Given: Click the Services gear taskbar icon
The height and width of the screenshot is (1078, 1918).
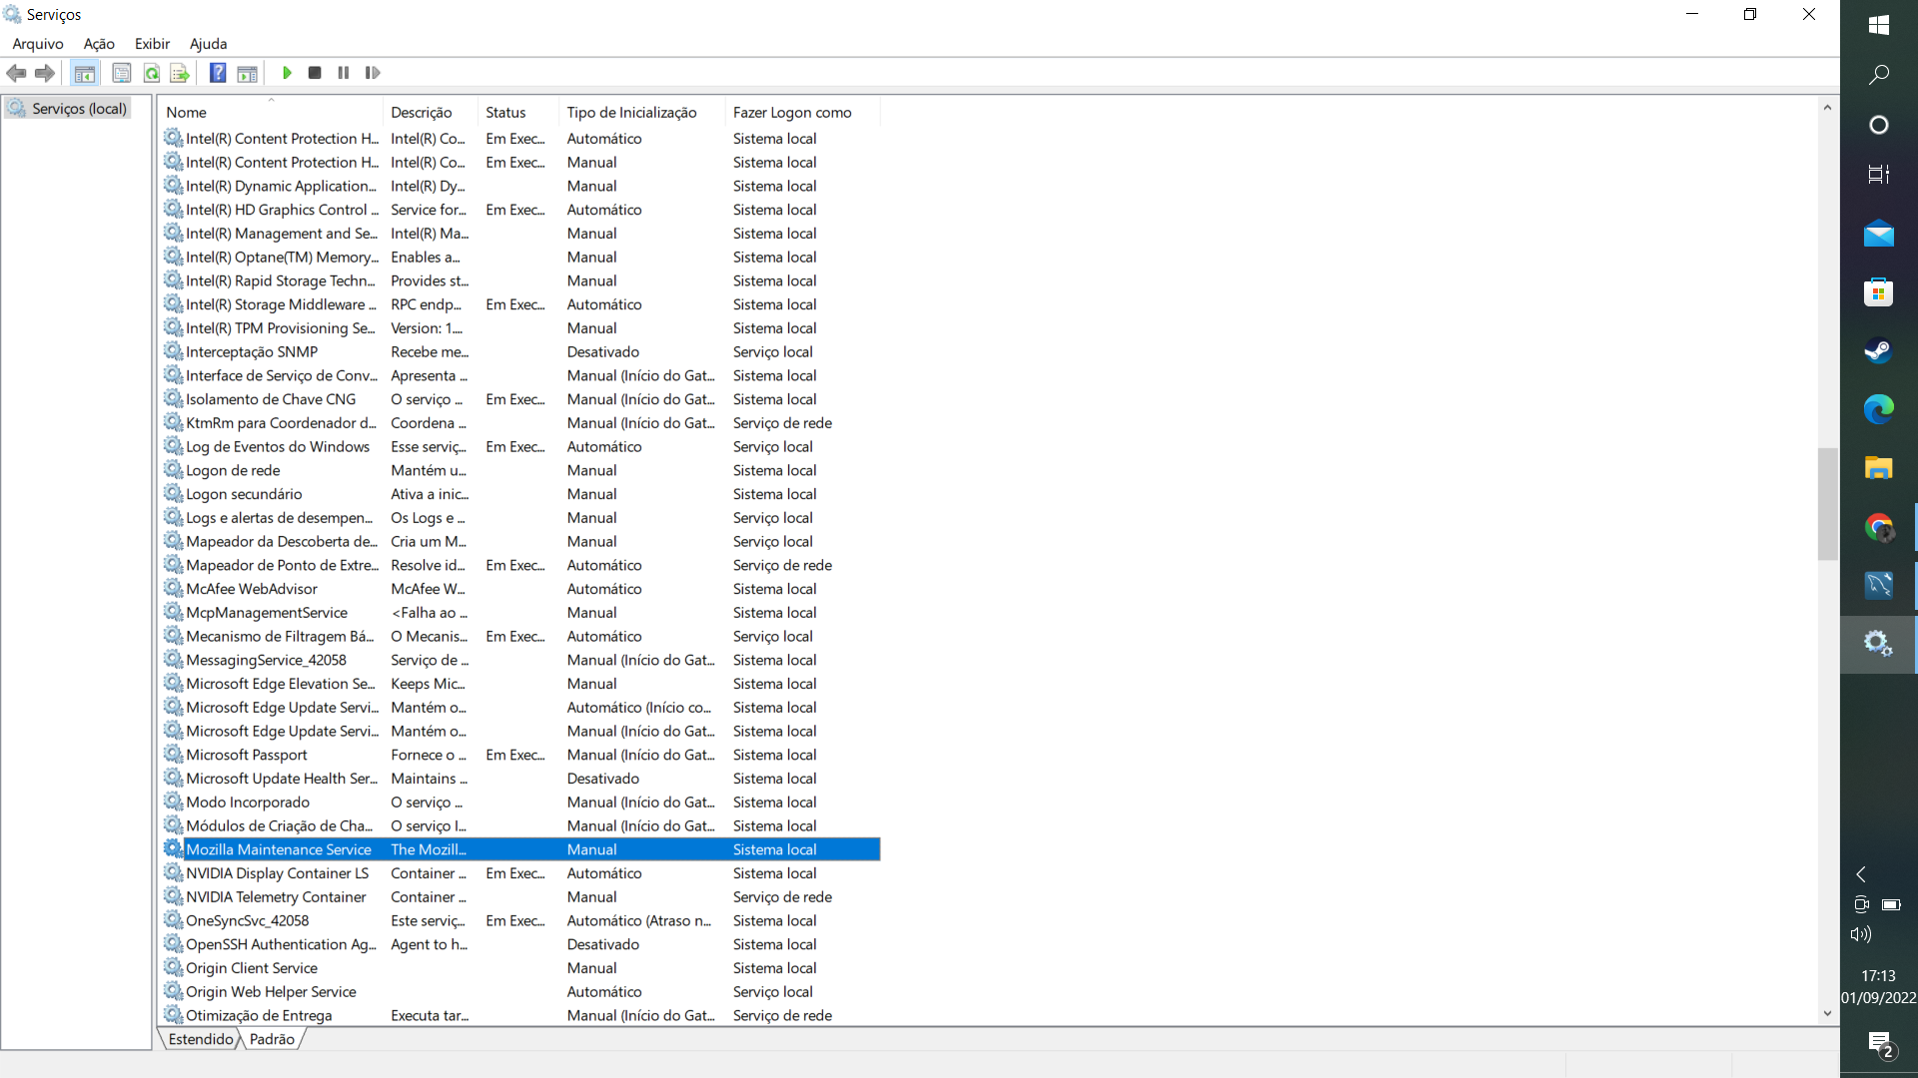Looking at the screenshot, I should [1878, 644].
